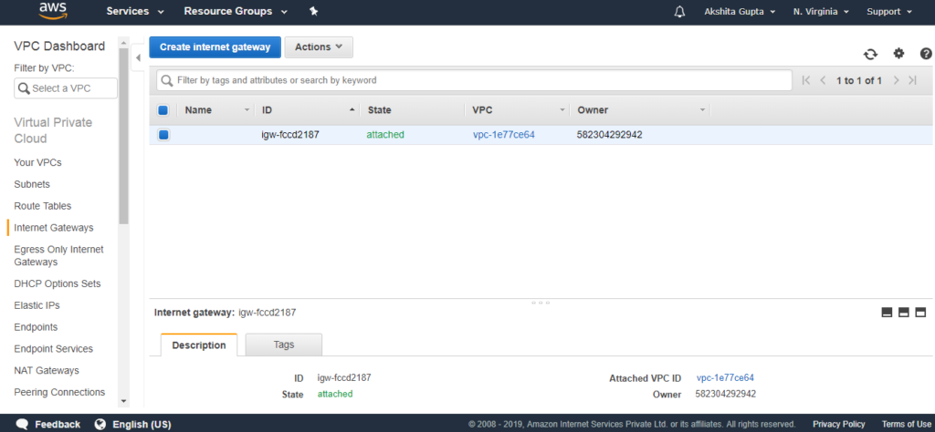Viewport: 935px width, 432px height.
Task: Go to next page of results
Action: coord(896,80)
